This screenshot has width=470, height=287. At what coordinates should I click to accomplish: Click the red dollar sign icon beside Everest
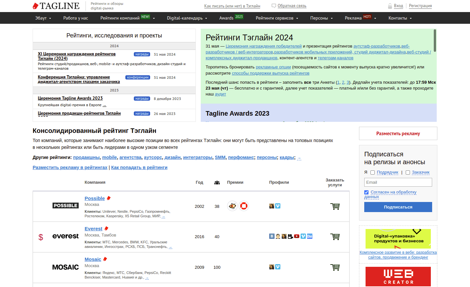(x=41, y=237)
